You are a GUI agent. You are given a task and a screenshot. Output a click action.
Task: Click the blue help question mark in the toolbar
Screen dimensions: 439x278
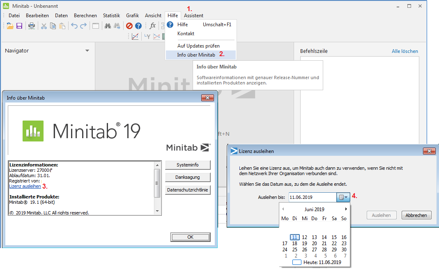138,26
